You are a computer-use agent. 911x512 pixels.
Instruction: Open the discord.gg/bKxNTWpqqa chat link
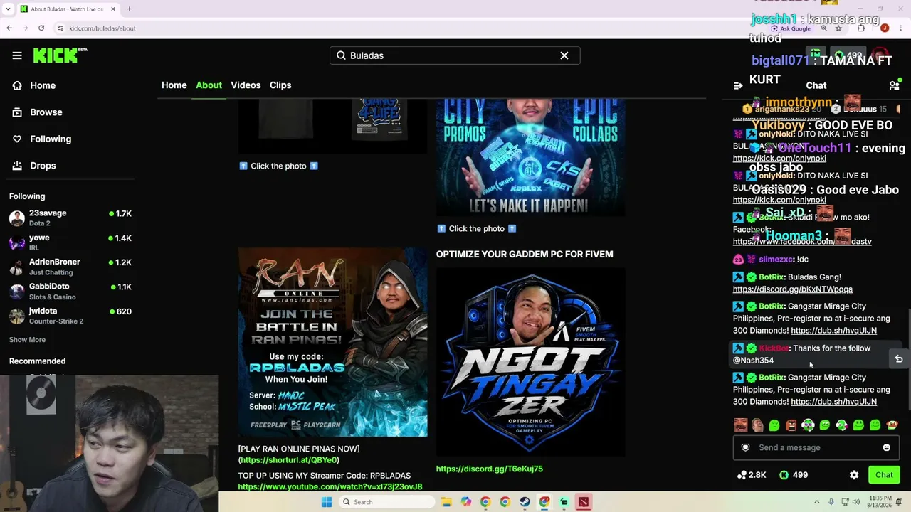pos(793,289)
